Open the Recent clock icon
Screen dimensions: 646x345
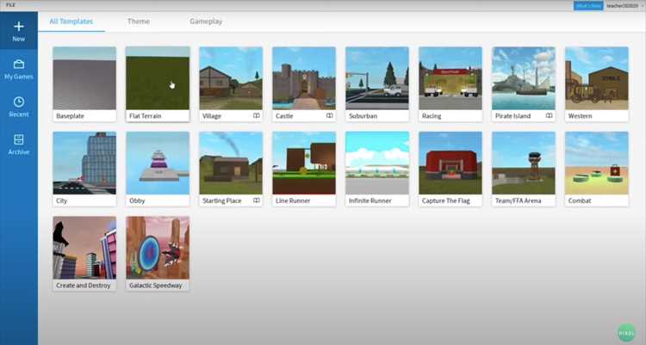[x=19, y=102]
